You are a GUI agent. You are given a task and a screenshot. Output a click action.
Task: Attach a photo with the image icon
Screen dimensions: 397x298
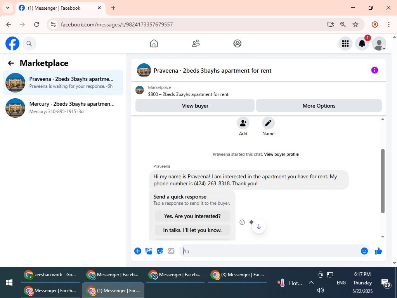pyautogui.click(x=149, y=251)
